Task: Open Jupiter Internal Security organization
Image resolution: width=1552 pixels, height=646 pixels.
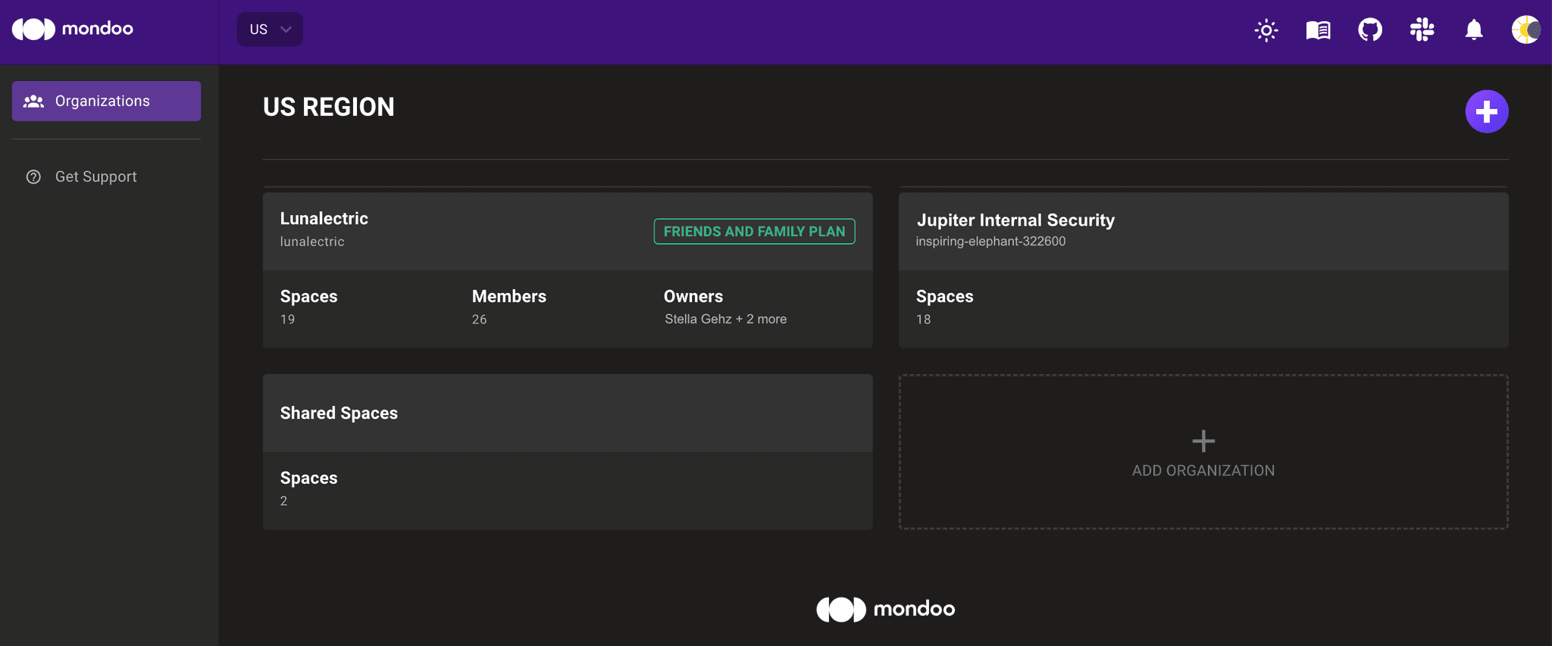Action: tap(1203, 270)
